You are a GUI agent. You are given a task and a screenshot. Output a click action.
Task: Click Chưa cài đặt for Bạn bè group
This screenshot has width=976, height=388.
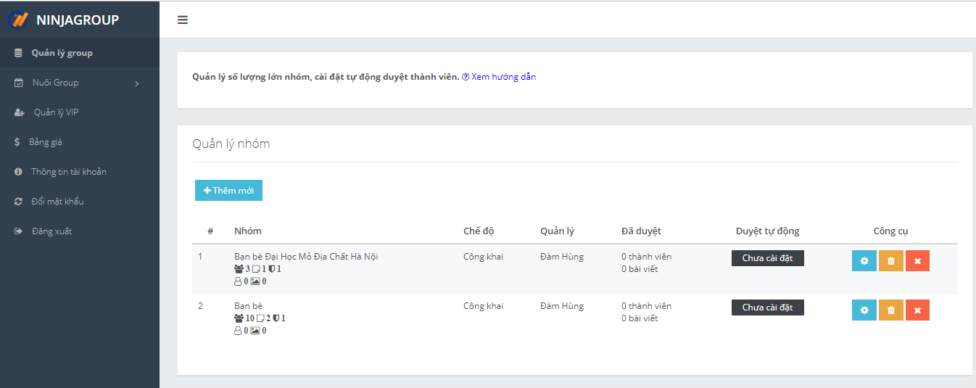pos(767,307)
